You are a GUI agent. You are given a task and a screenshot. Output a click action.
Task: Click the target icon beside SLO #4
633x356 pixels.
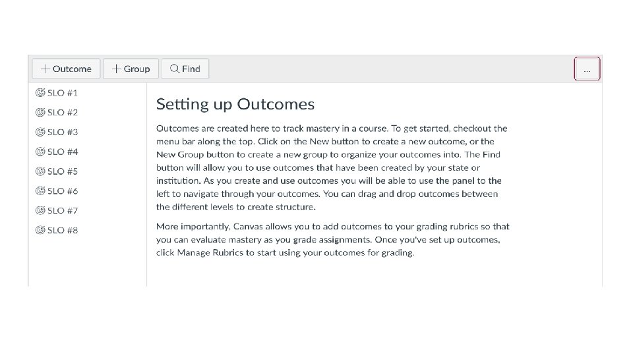[40, 152]
